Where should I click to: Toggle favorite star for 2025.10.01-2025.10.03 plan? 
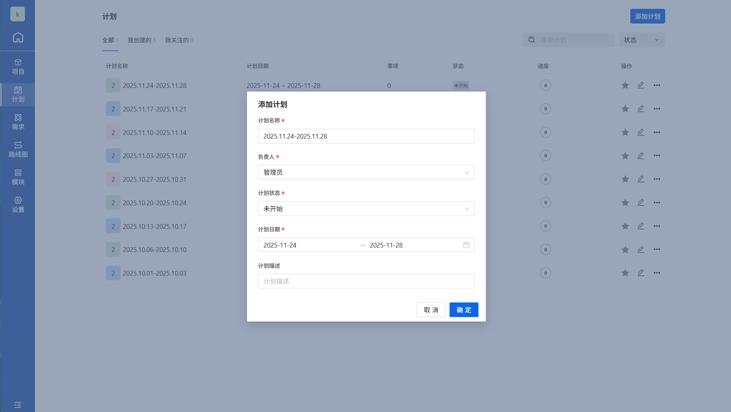[625, 273]
